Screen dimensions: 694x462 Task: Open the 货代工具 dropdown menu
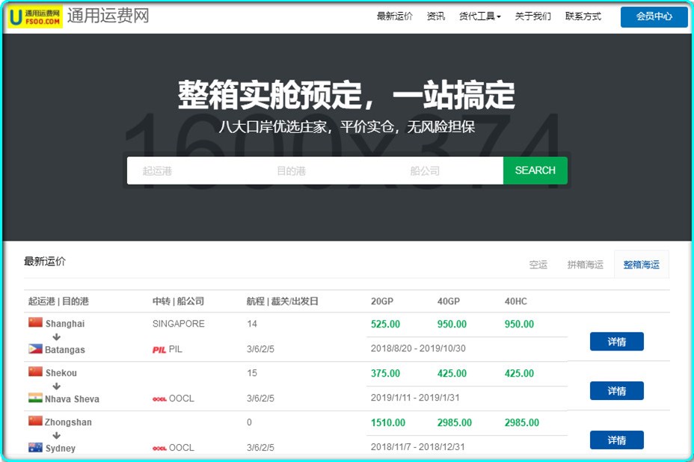click(x=479, y=15)
